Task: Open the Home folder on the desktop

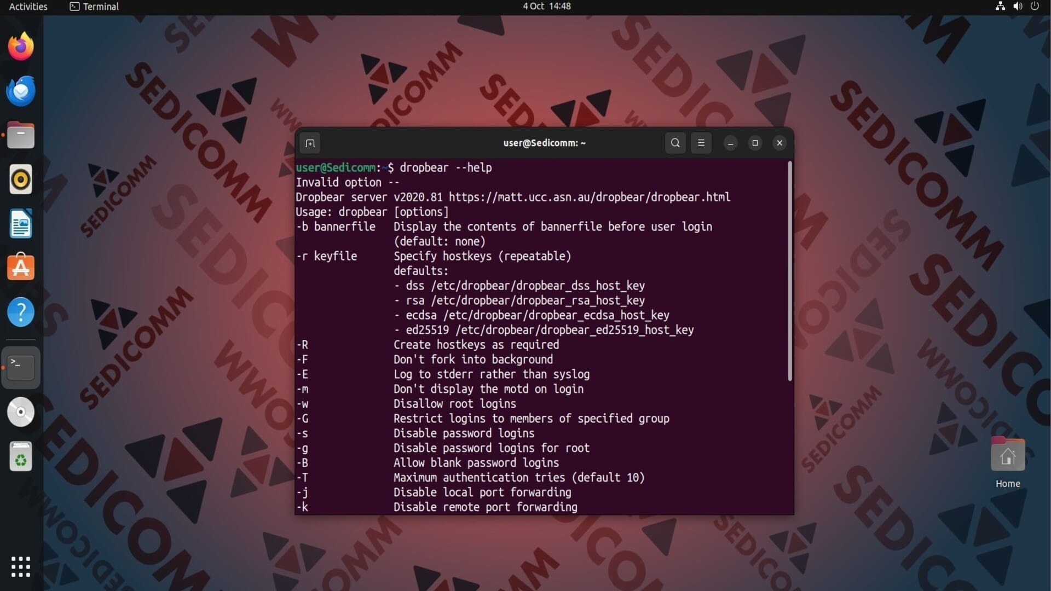Action: 1008,463
